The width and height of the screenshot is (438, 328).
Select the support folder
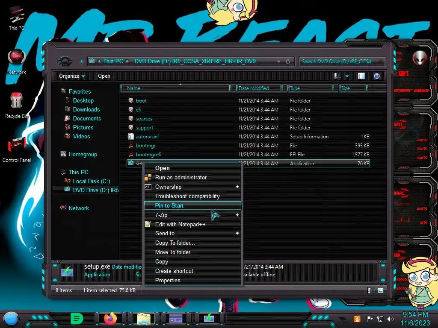coord(145,128)
